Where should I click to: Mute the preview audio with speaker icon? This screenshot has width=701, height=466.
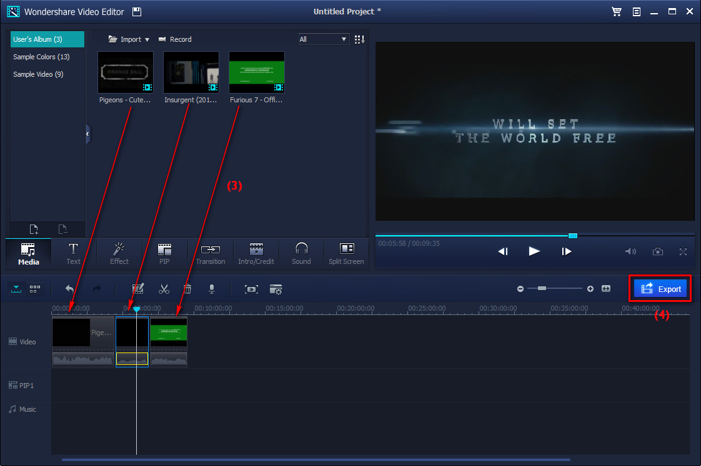(630, 251)
